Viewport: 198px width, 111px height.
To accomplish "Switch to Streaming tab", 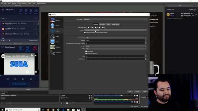I will click(96, 24).
